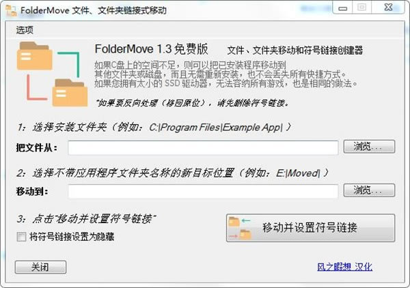Viewport: 410px width, 288px height.
Task: Browse for the destination folder (second 浏览)
Action: (x=369, y=190)
